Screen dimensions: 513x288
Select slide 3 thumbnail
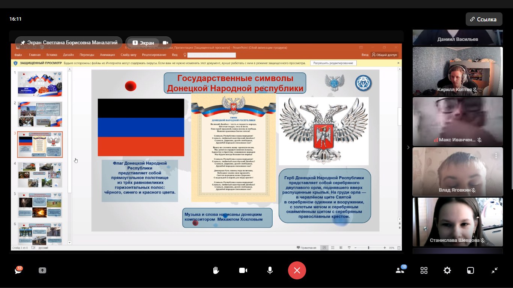click(x=40, y=144)
